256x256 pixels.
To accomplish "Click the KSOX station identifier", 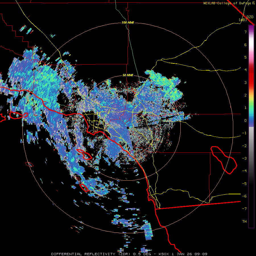I will pyautogui.click(x=164, y=254).
